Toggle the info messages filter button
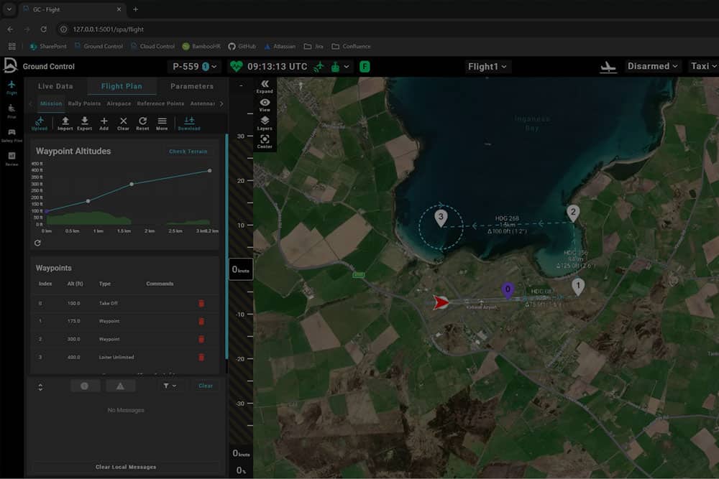The height and width of the screenshot is (479, 719). (84, 386)
